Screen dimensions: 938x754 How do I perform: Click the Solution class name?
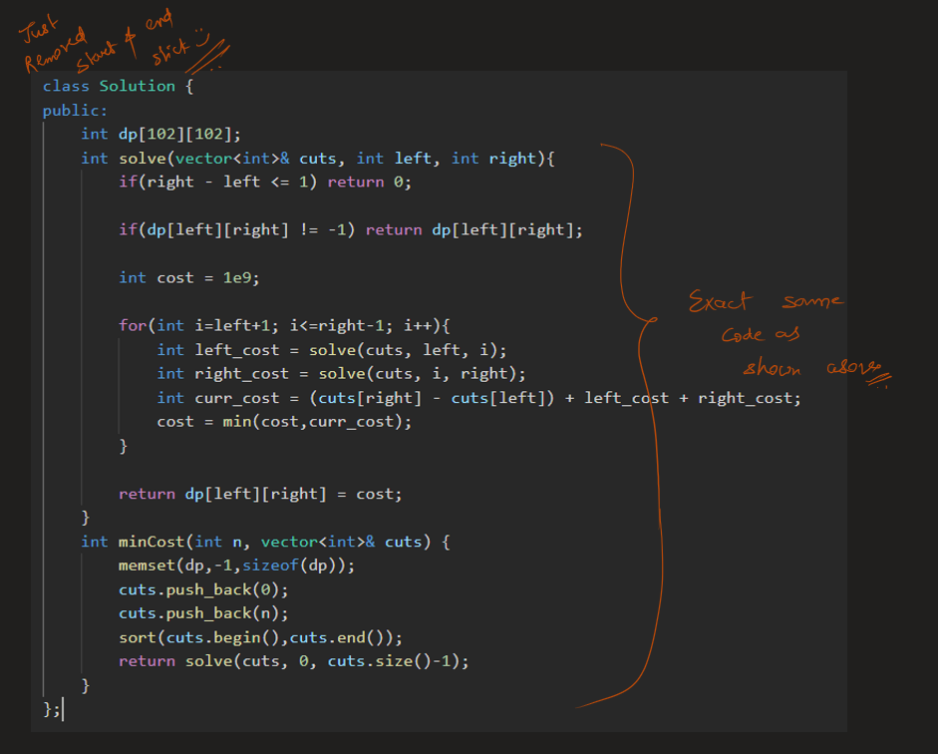point(137,86)
